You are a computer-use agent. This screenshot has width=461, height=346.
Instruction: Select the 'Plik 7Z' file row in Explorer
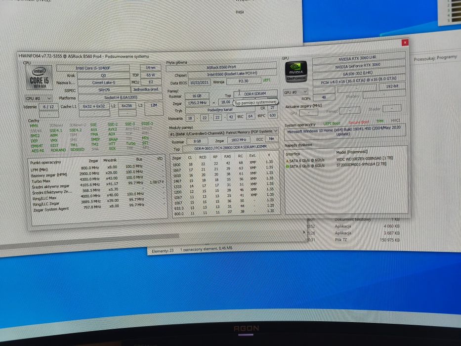(353, 240)
